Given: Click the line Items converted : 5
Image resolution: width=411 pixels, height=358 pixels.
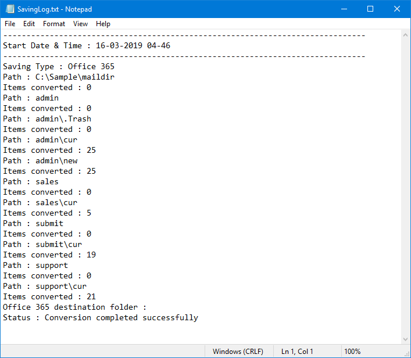Looking at the screenshot, I should coord(47,213).
